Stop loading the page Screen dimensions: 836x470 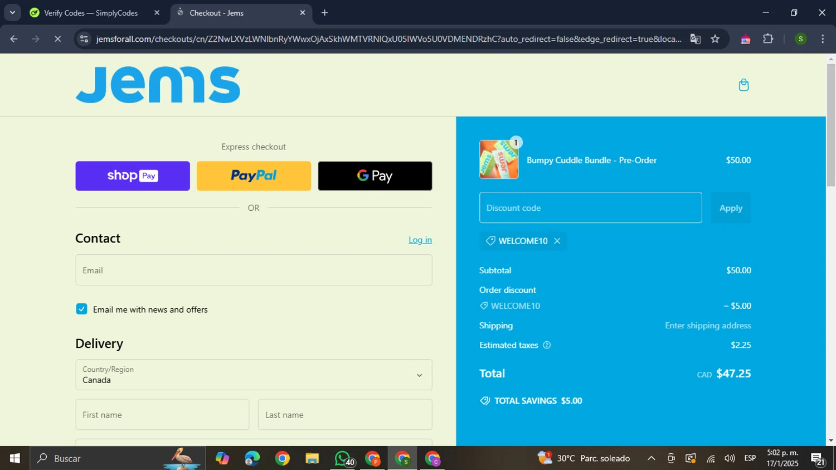57,39
